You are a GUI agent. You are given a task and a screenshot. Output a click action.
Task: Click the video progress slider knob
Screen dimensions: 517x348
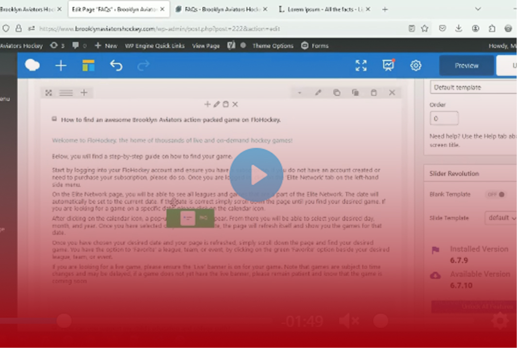(x=64, y=321)
